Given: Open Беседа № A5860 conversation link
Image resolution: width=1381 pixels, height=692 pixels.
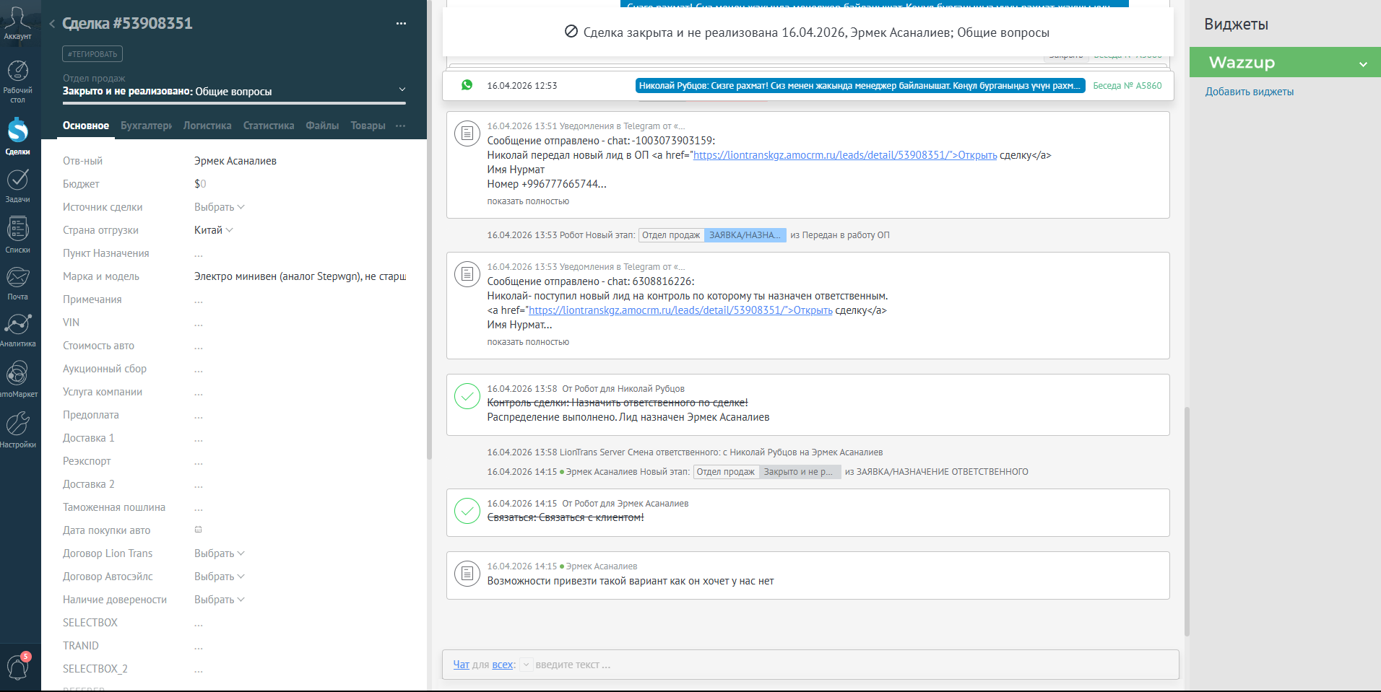Looking at the screenshot, I should pyautogui.click(x=1127, y=86).
